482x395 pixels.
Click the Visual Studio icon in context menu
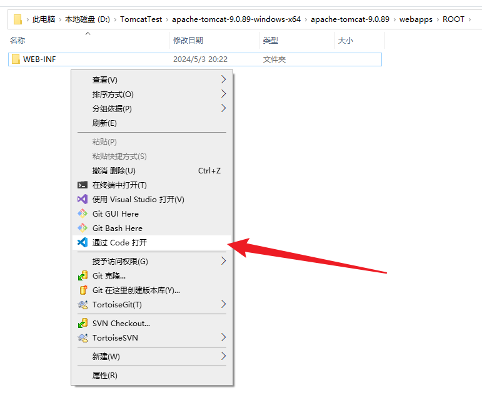(83, 199)
